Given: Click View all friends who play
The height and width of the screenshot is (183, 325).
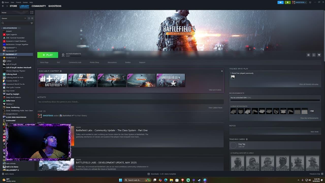Looking at the screenshot, I should pyautogui.click(x=309, y=84).
